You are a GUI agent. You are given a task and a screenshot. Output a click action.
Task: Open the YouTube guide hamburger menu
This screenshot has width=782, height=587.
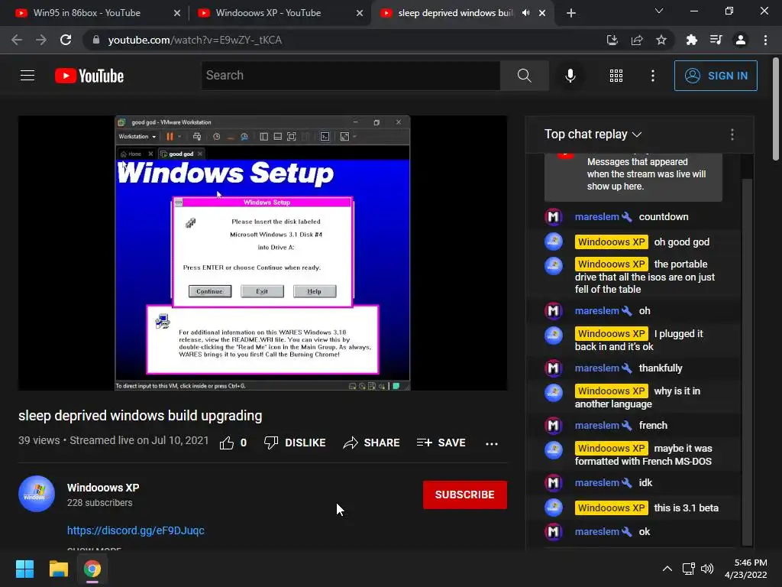[x=27, y=76]
